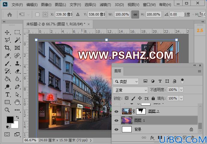The image size is (207, 144).
Task: Select the Horizontal Type tool
Action: [7, 94]
